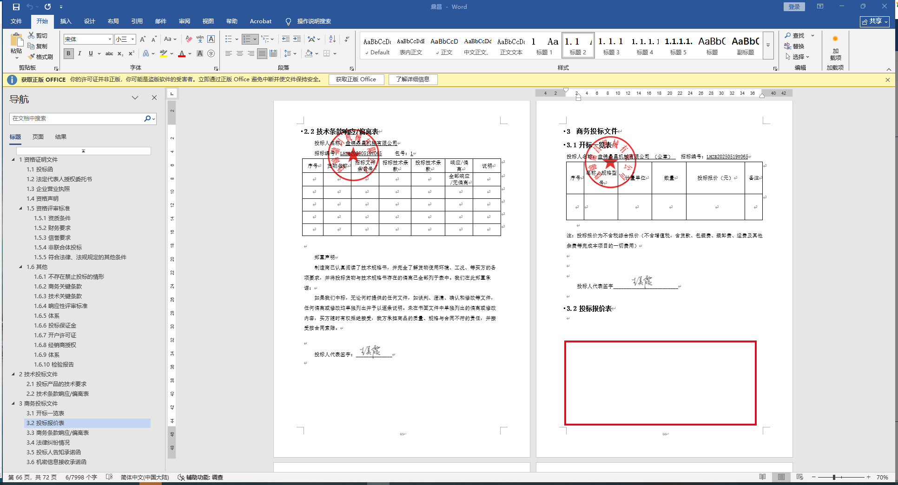Increase the paragraph indent
Viewport: 898px width, 485px height.
(297, 39)
